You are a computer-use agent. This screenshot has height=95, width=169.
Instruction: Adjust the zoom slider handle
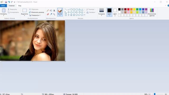[155, 94]
